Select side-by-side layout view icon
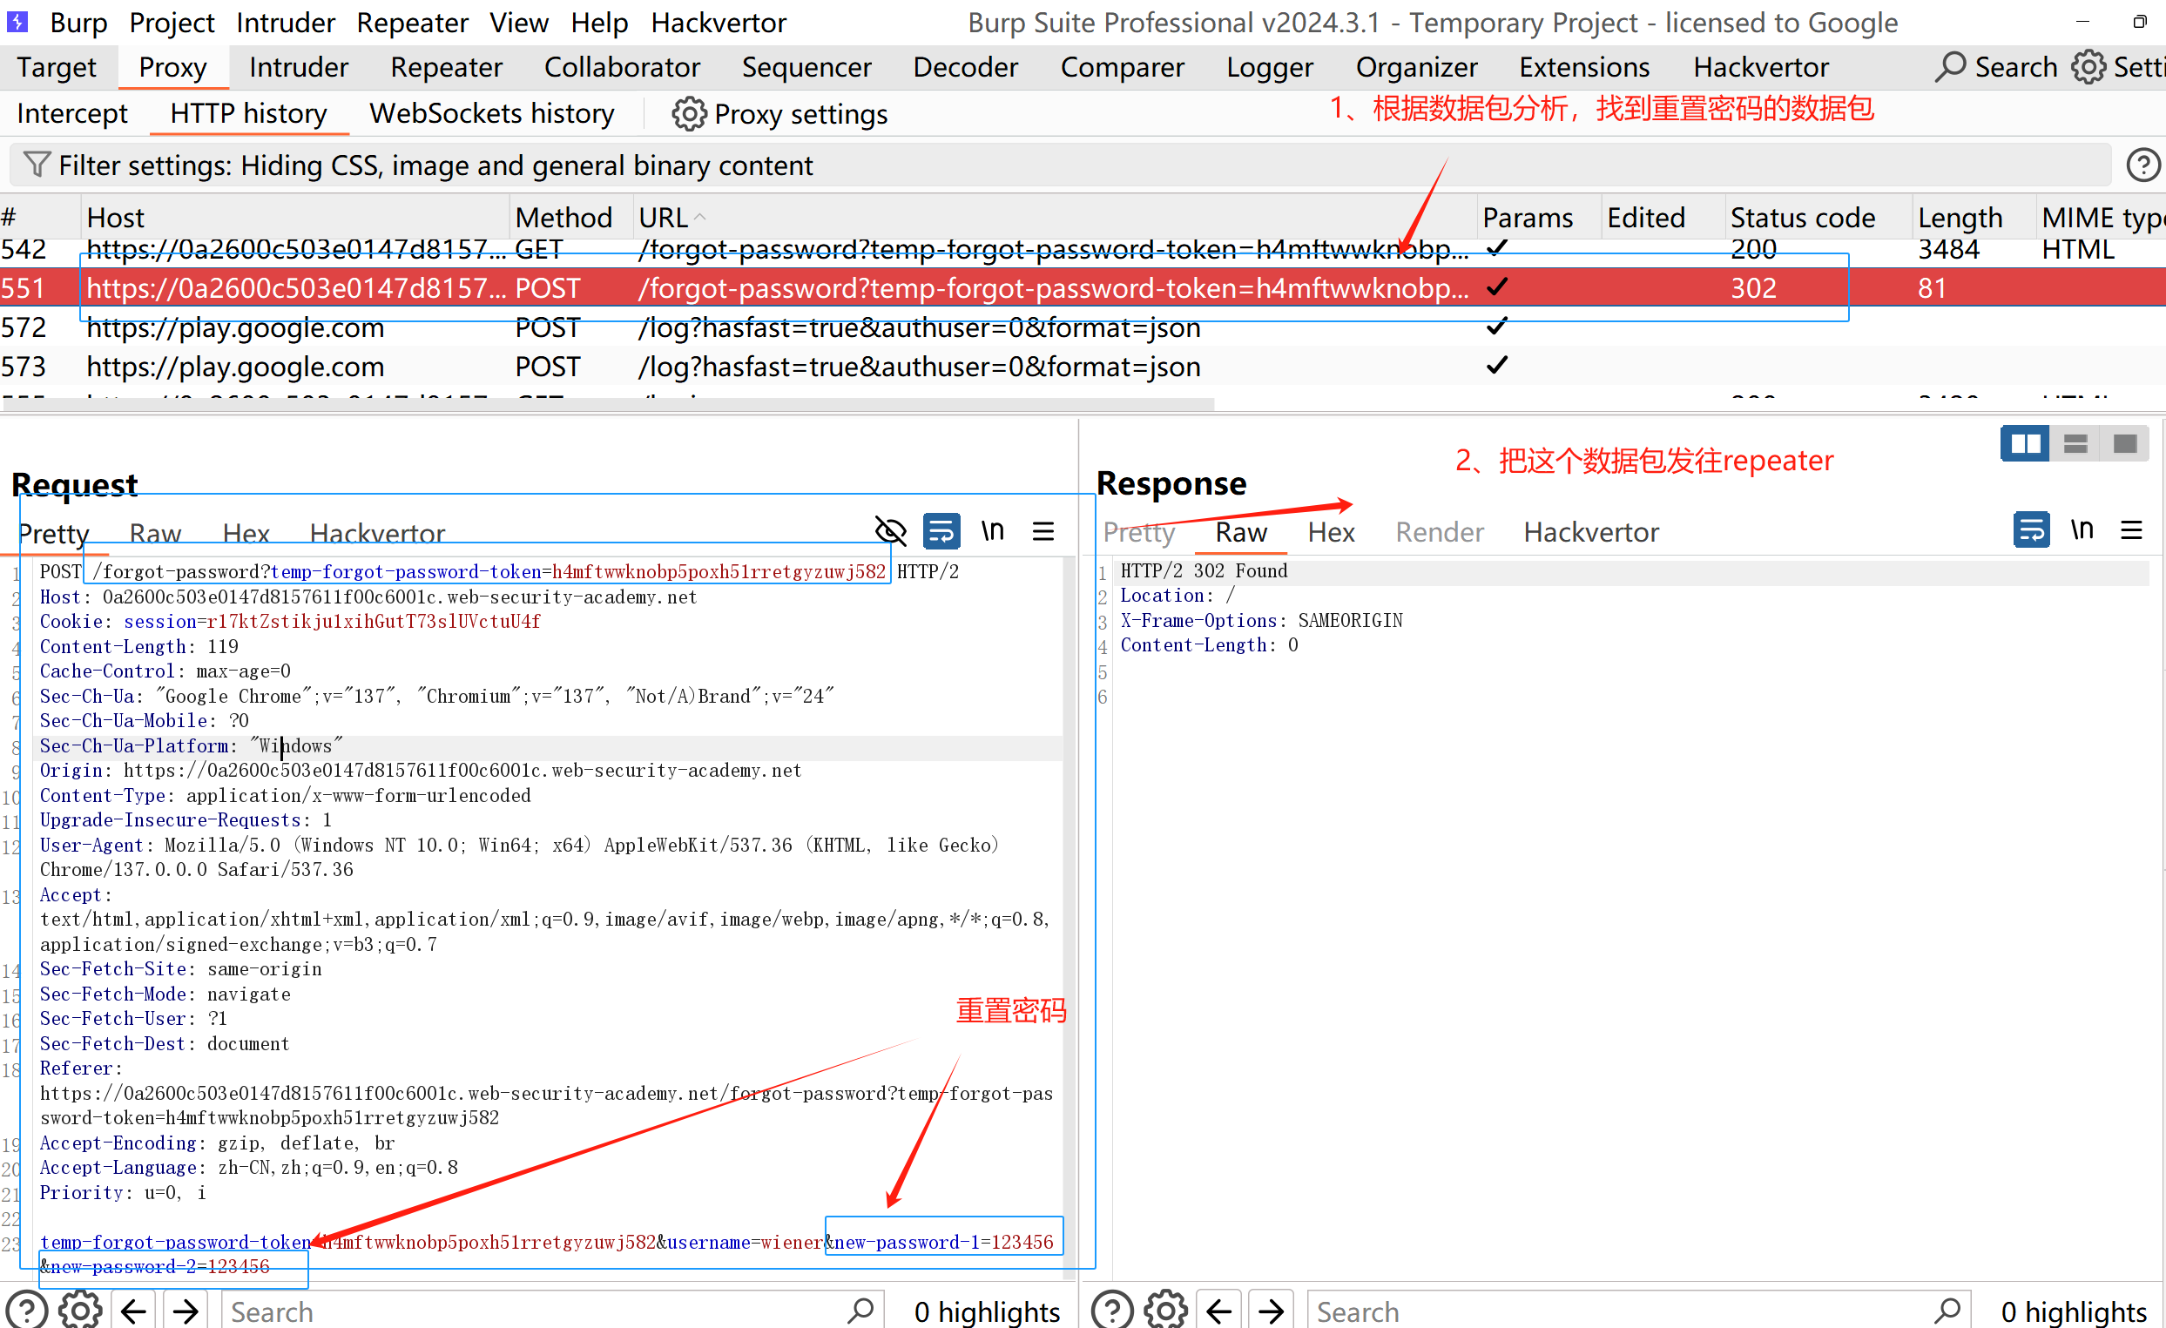2166x1328 pixels. pos(2026,444)
